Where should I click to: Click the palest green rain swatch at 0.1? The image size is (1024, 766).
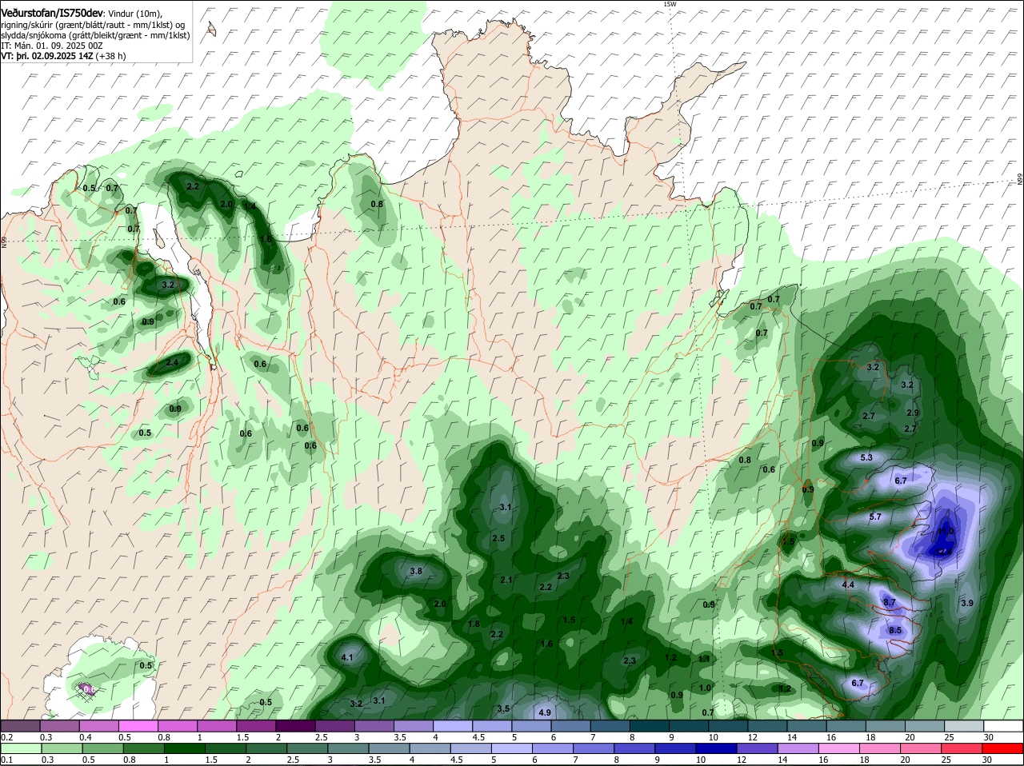(x=21, y=748)
